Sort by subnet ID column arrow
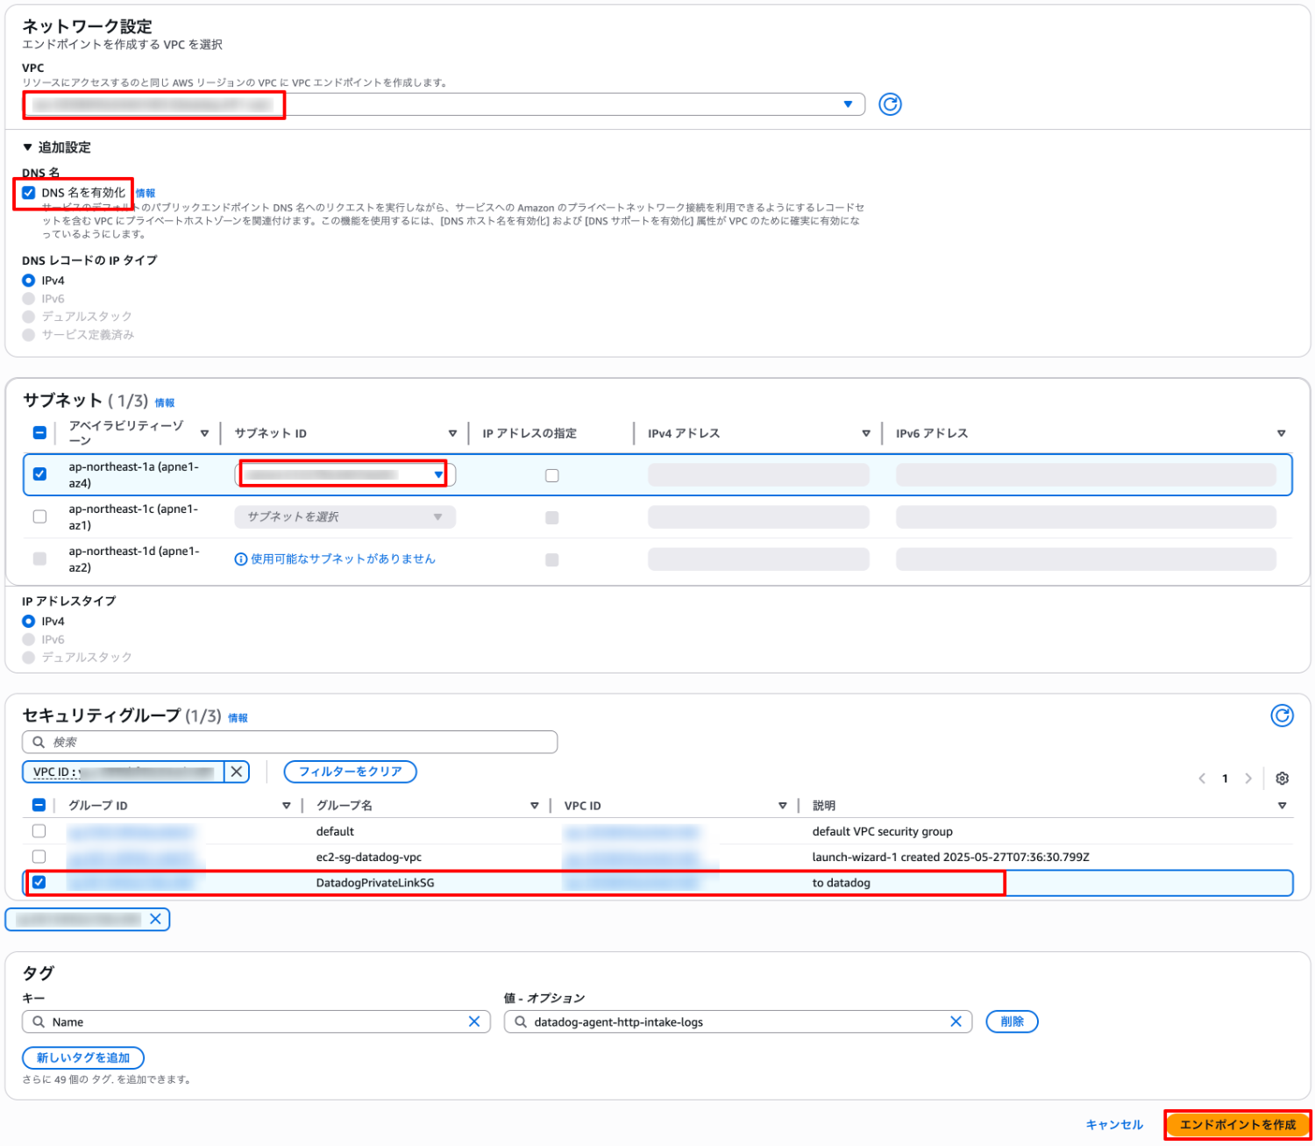1315x1146 pixels. (x=452, y=433)
